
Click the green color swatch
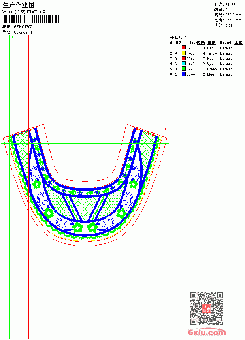point(184,69)
